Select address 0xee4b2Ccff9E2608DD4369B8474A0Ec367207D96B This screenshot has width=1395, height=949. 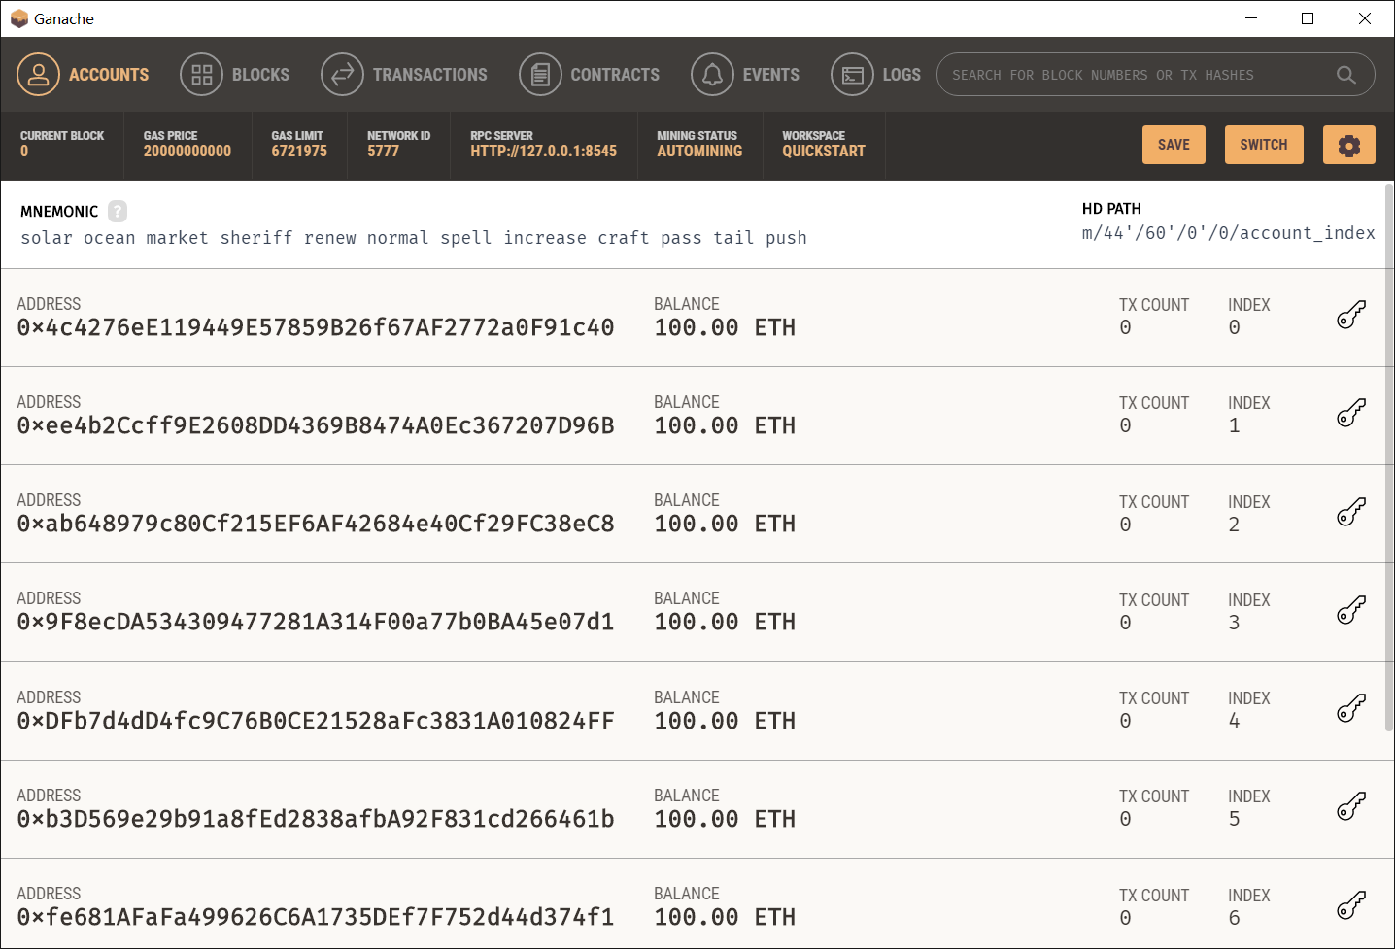coord(316,425)
